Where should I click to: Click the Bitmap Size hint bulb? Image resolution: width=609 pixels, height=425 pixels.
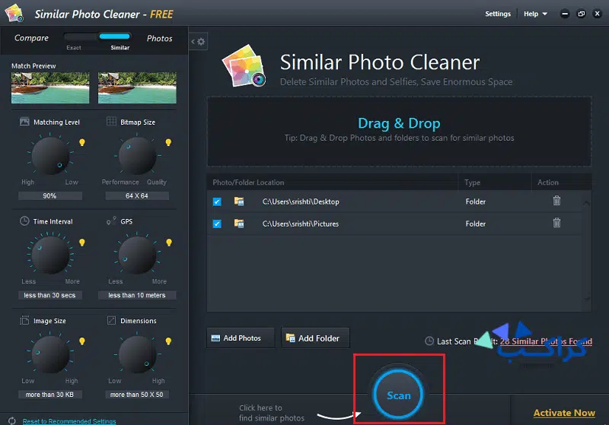168,142
